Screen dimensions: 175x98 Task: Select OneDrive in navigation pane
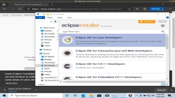(47, 50)
